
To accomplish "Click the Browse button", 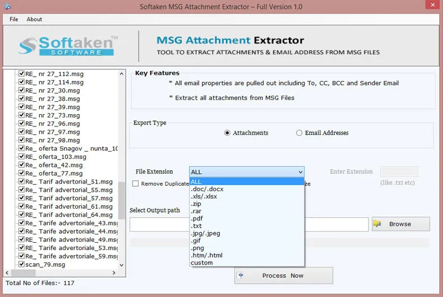I will [x=401, y=224].
